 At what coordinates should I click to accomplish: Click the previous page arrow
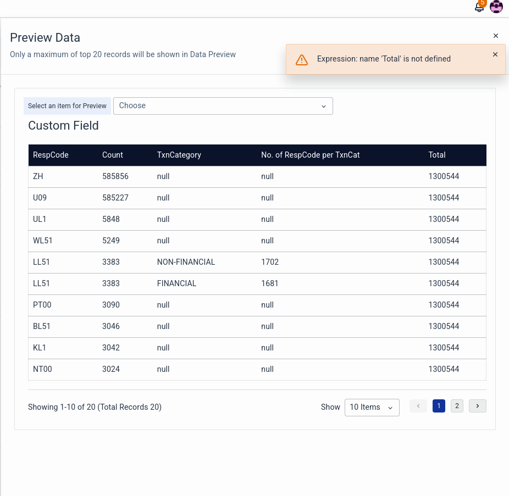click(418, 406)
